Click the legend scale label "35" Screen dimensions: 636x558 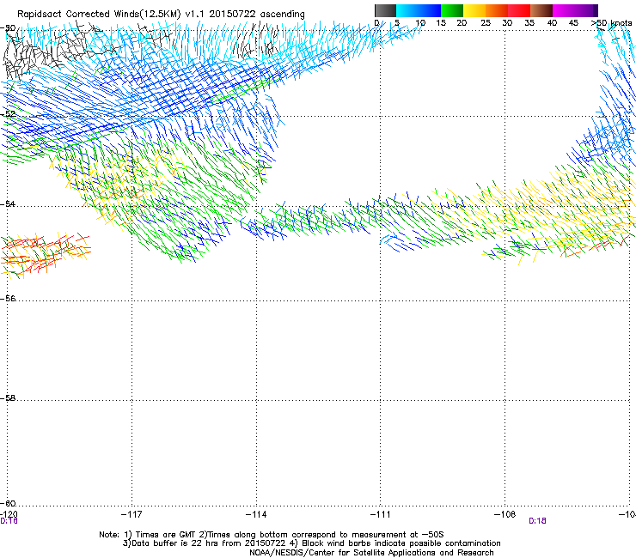[529, 23]
